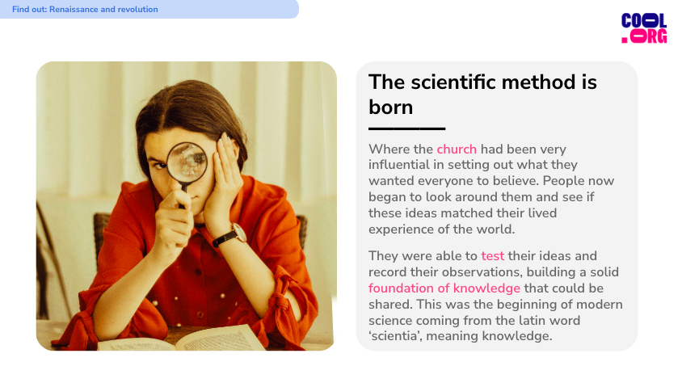Click the blue 'COOL' part of the logo

(x=644, y=20)
